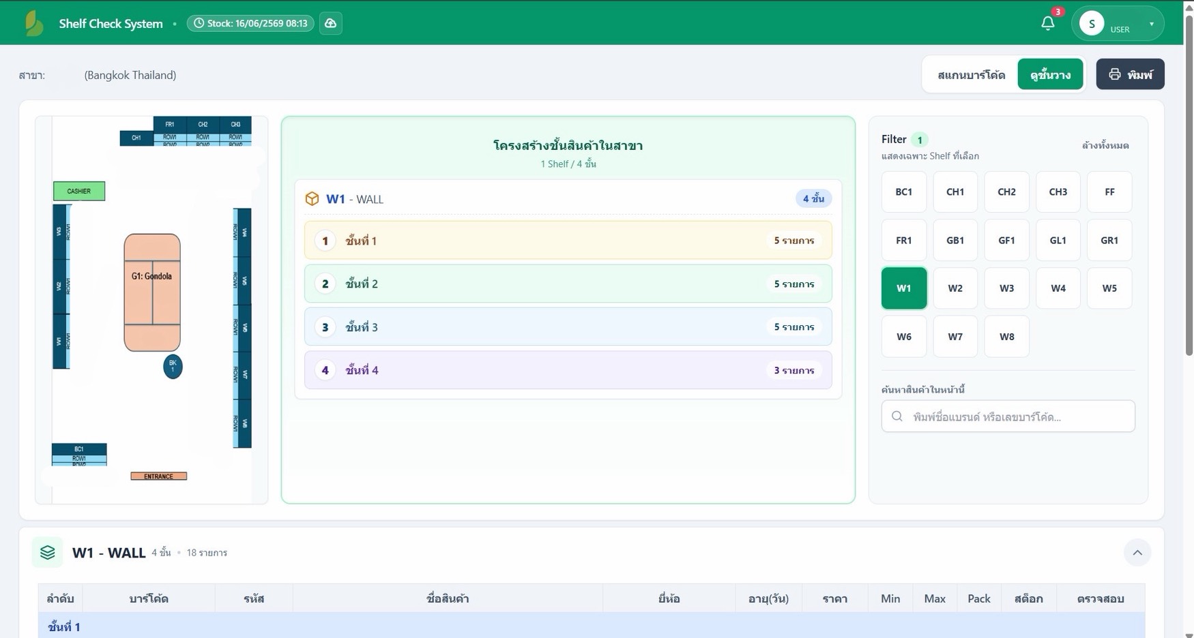Toggle the GR1 filter chip

[x=1109, y=240]
